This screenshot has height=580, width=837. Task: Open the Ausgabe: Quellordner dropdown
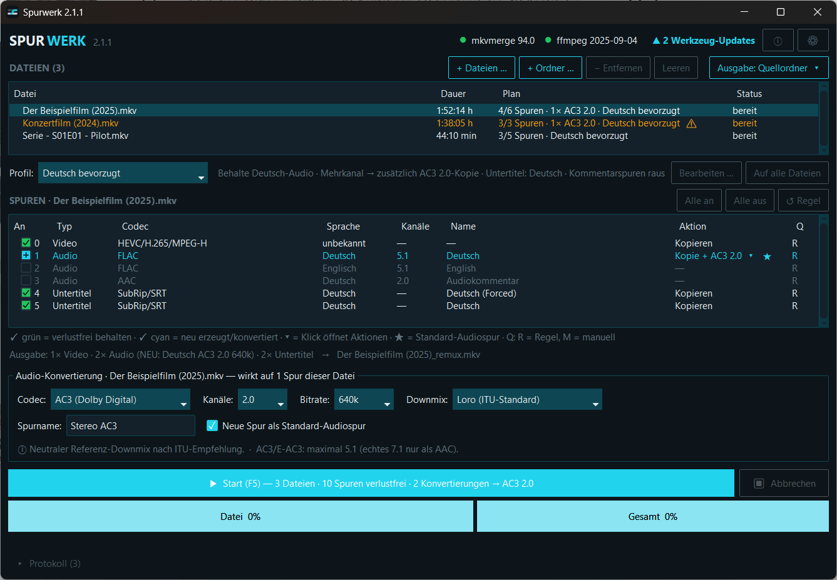(x=769, y=68)
